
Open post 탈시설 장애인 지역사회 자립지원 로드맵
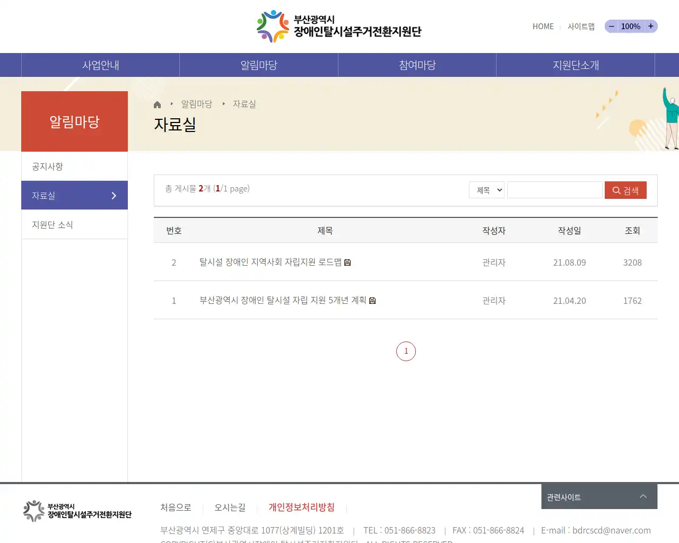click(270, 262)
